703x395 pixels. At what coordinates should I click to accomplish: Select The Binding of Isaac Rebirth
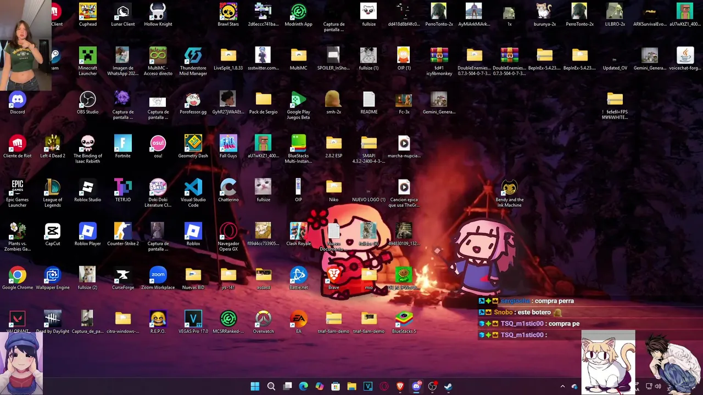click(x=87, y=149)
